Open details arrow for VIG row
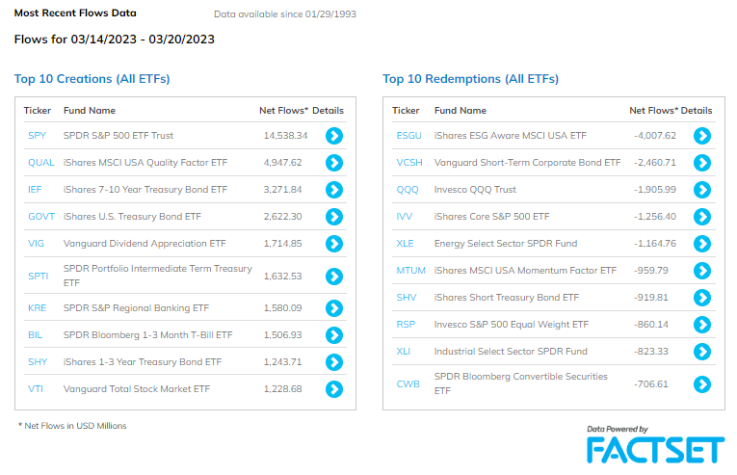 (334, 244)
